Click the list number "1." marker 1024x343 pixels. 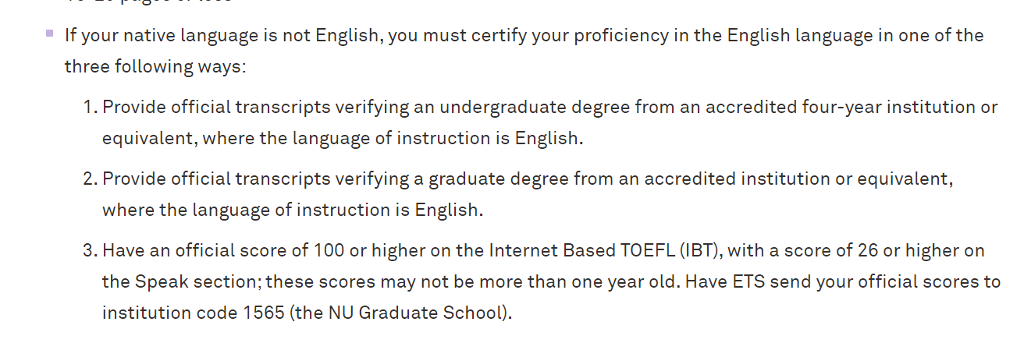(x=90, y=107)
